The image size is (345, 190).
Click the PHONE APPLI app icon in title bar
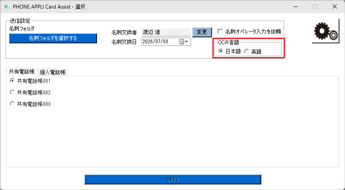point(7,6)
